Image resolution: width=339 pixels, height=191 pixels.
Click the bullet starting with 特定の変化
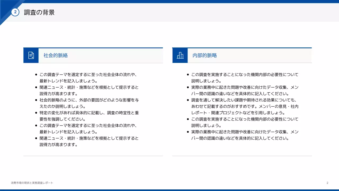(89, 116)
